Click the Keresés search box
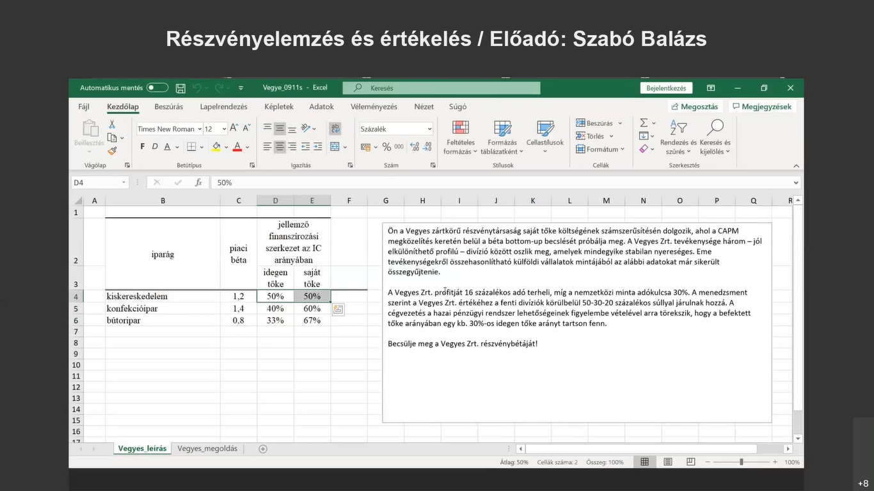874x491 pixels. [x=441, y=88]
